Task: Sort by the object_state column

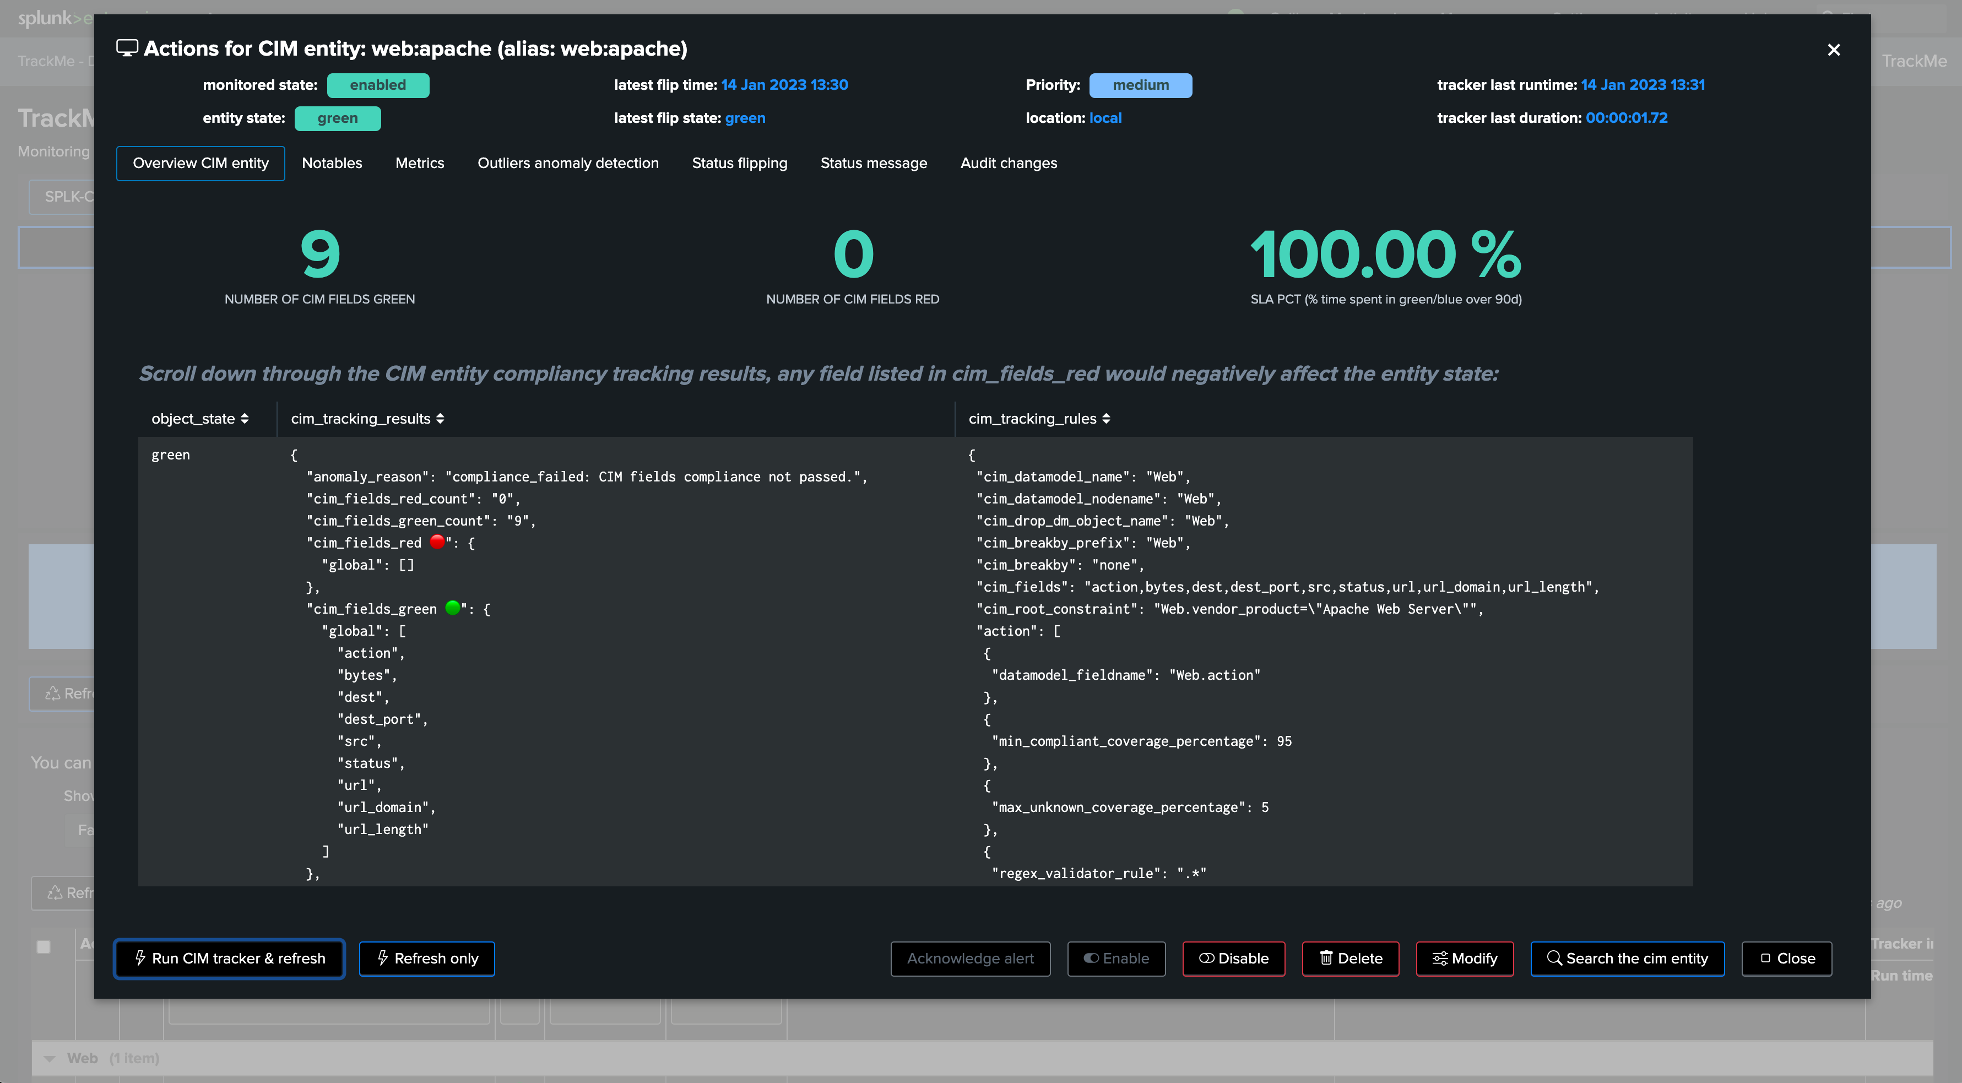Action: tap(199, 419)
